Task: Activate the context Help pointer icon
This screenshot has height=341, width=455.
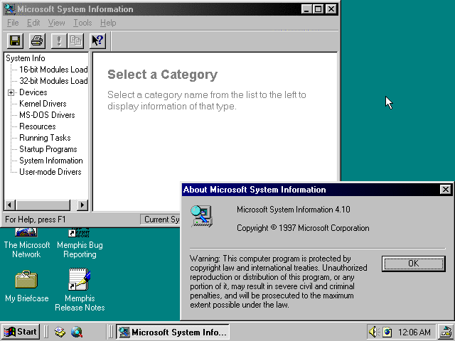Action: click(x=97, y=40)
